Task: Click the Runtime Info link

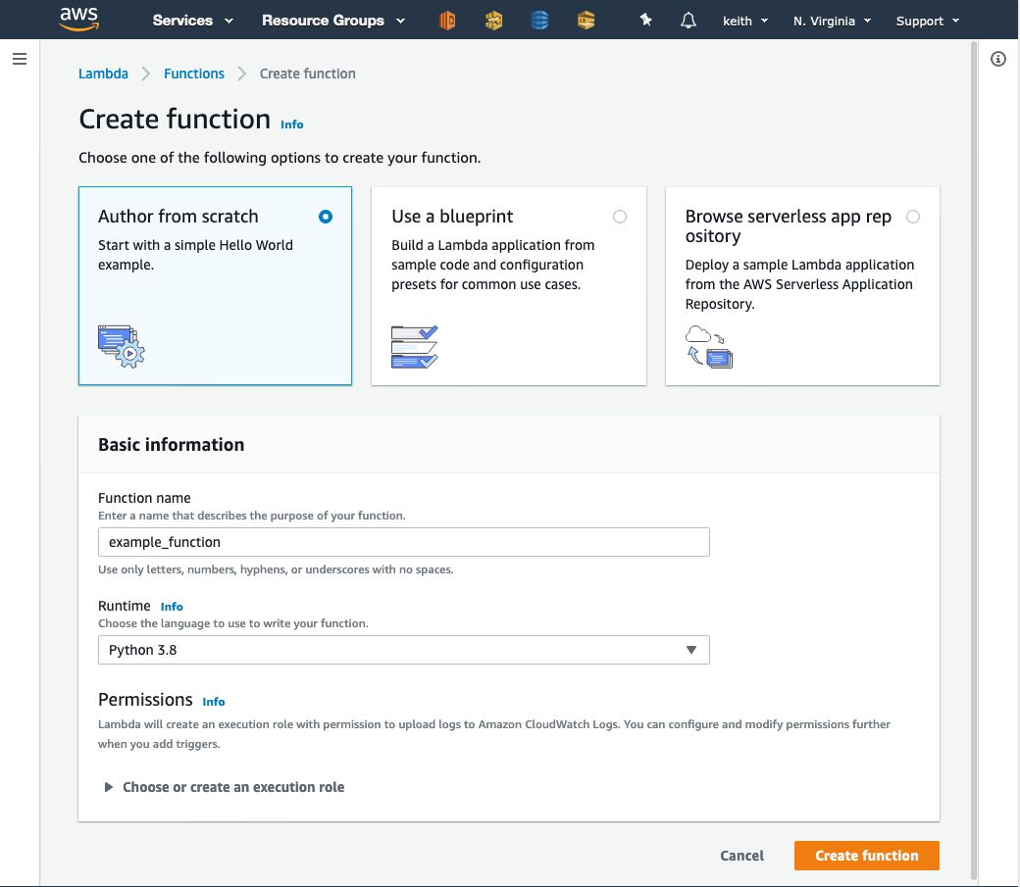Action: pos(172,607)
